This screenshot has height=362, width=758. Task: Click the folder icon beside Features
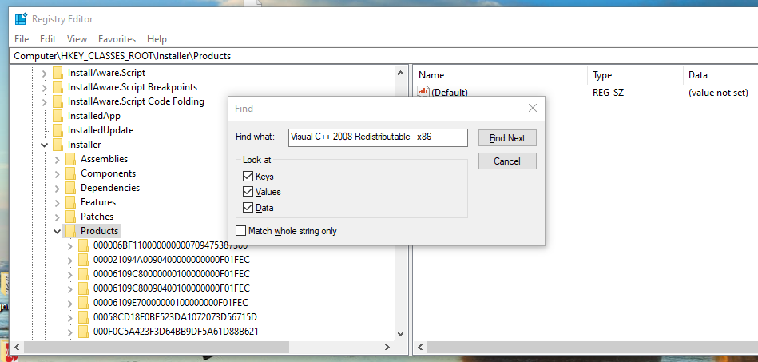coord(70,202)
